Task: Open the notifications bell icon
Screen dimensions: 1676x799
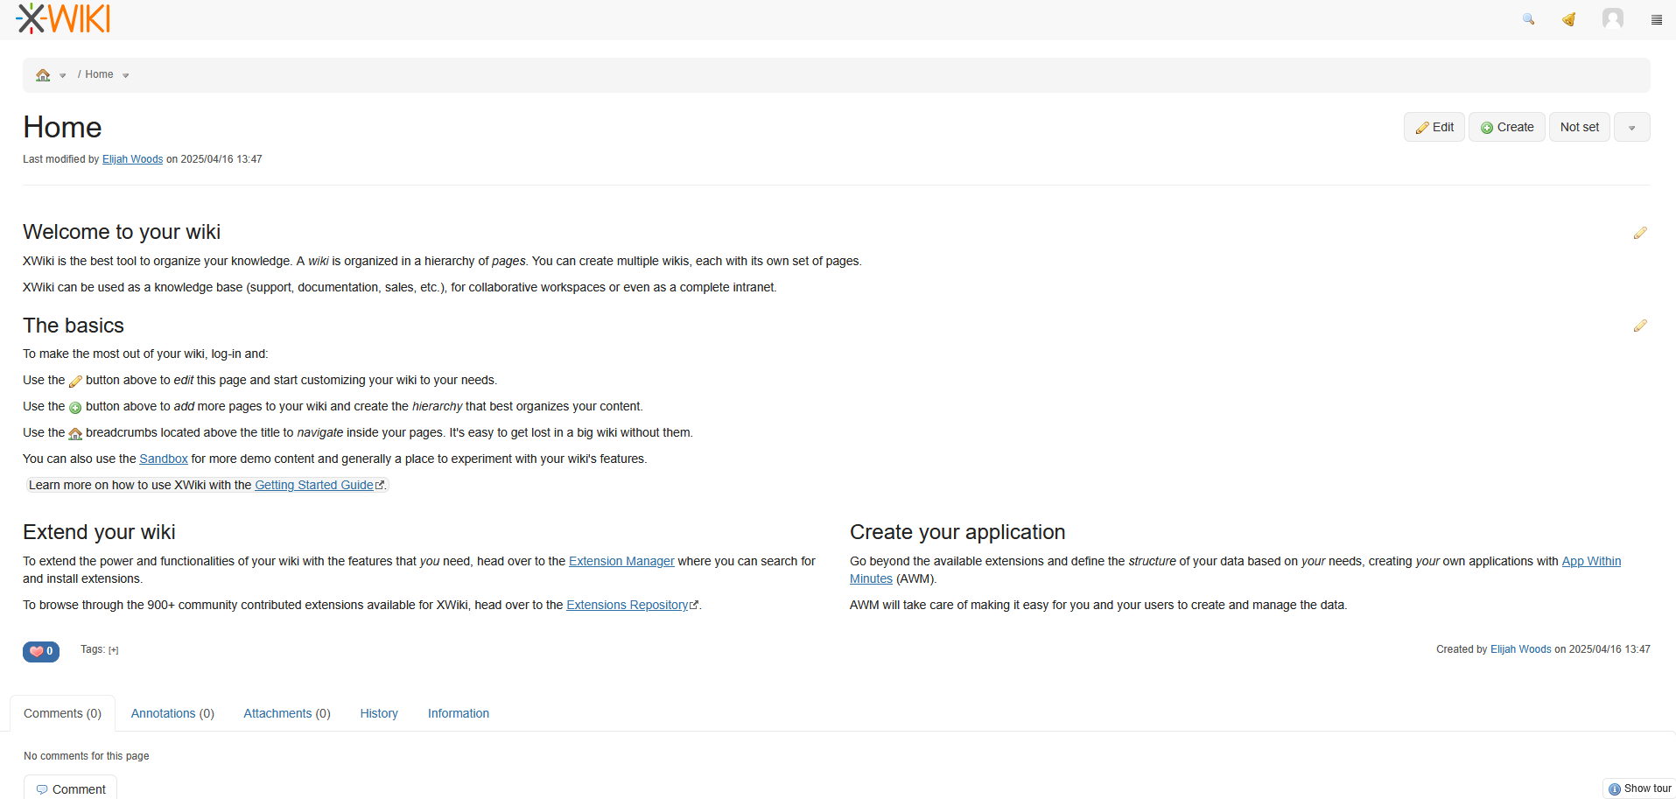Action: (1568, 19)
